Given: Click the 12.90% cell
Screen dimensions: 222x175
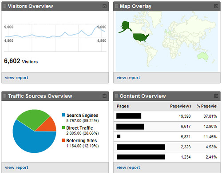Looking at the screenshot, I should pyautogui.click(x=210, y=126).
